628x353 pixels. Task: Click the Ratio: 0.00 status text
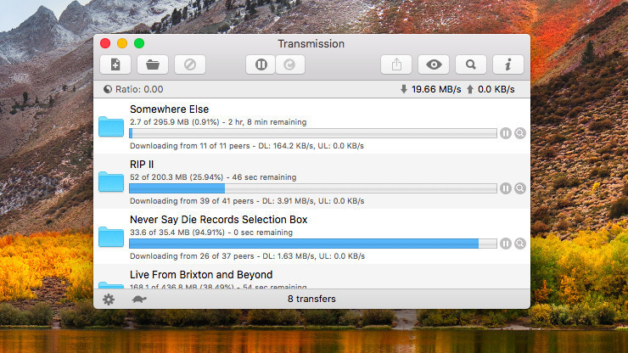(x=139, y=89)
